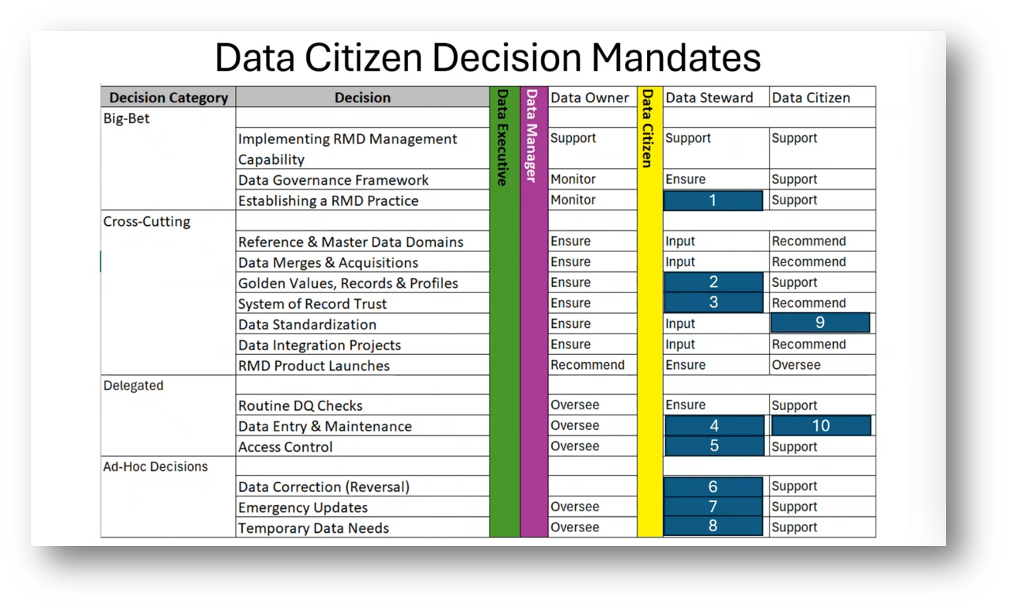Select blue box 9 in the Data Standardization row
Screen dimensions: 1009x609
[820, 322]
